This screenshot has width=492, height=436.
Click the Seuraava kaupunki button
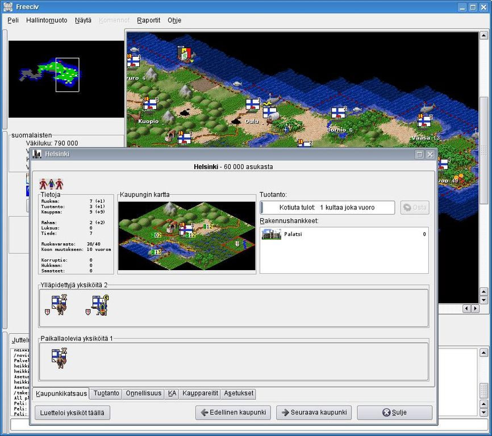pyautogui.click(x=314, y=413)
